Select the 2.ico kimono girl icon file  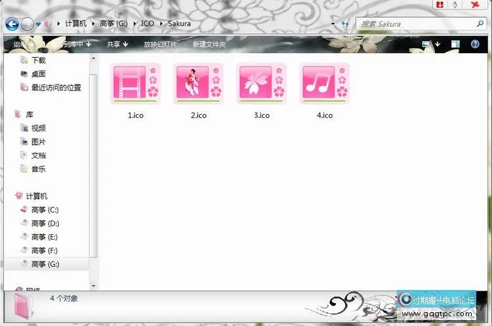[x=198, y=83]
